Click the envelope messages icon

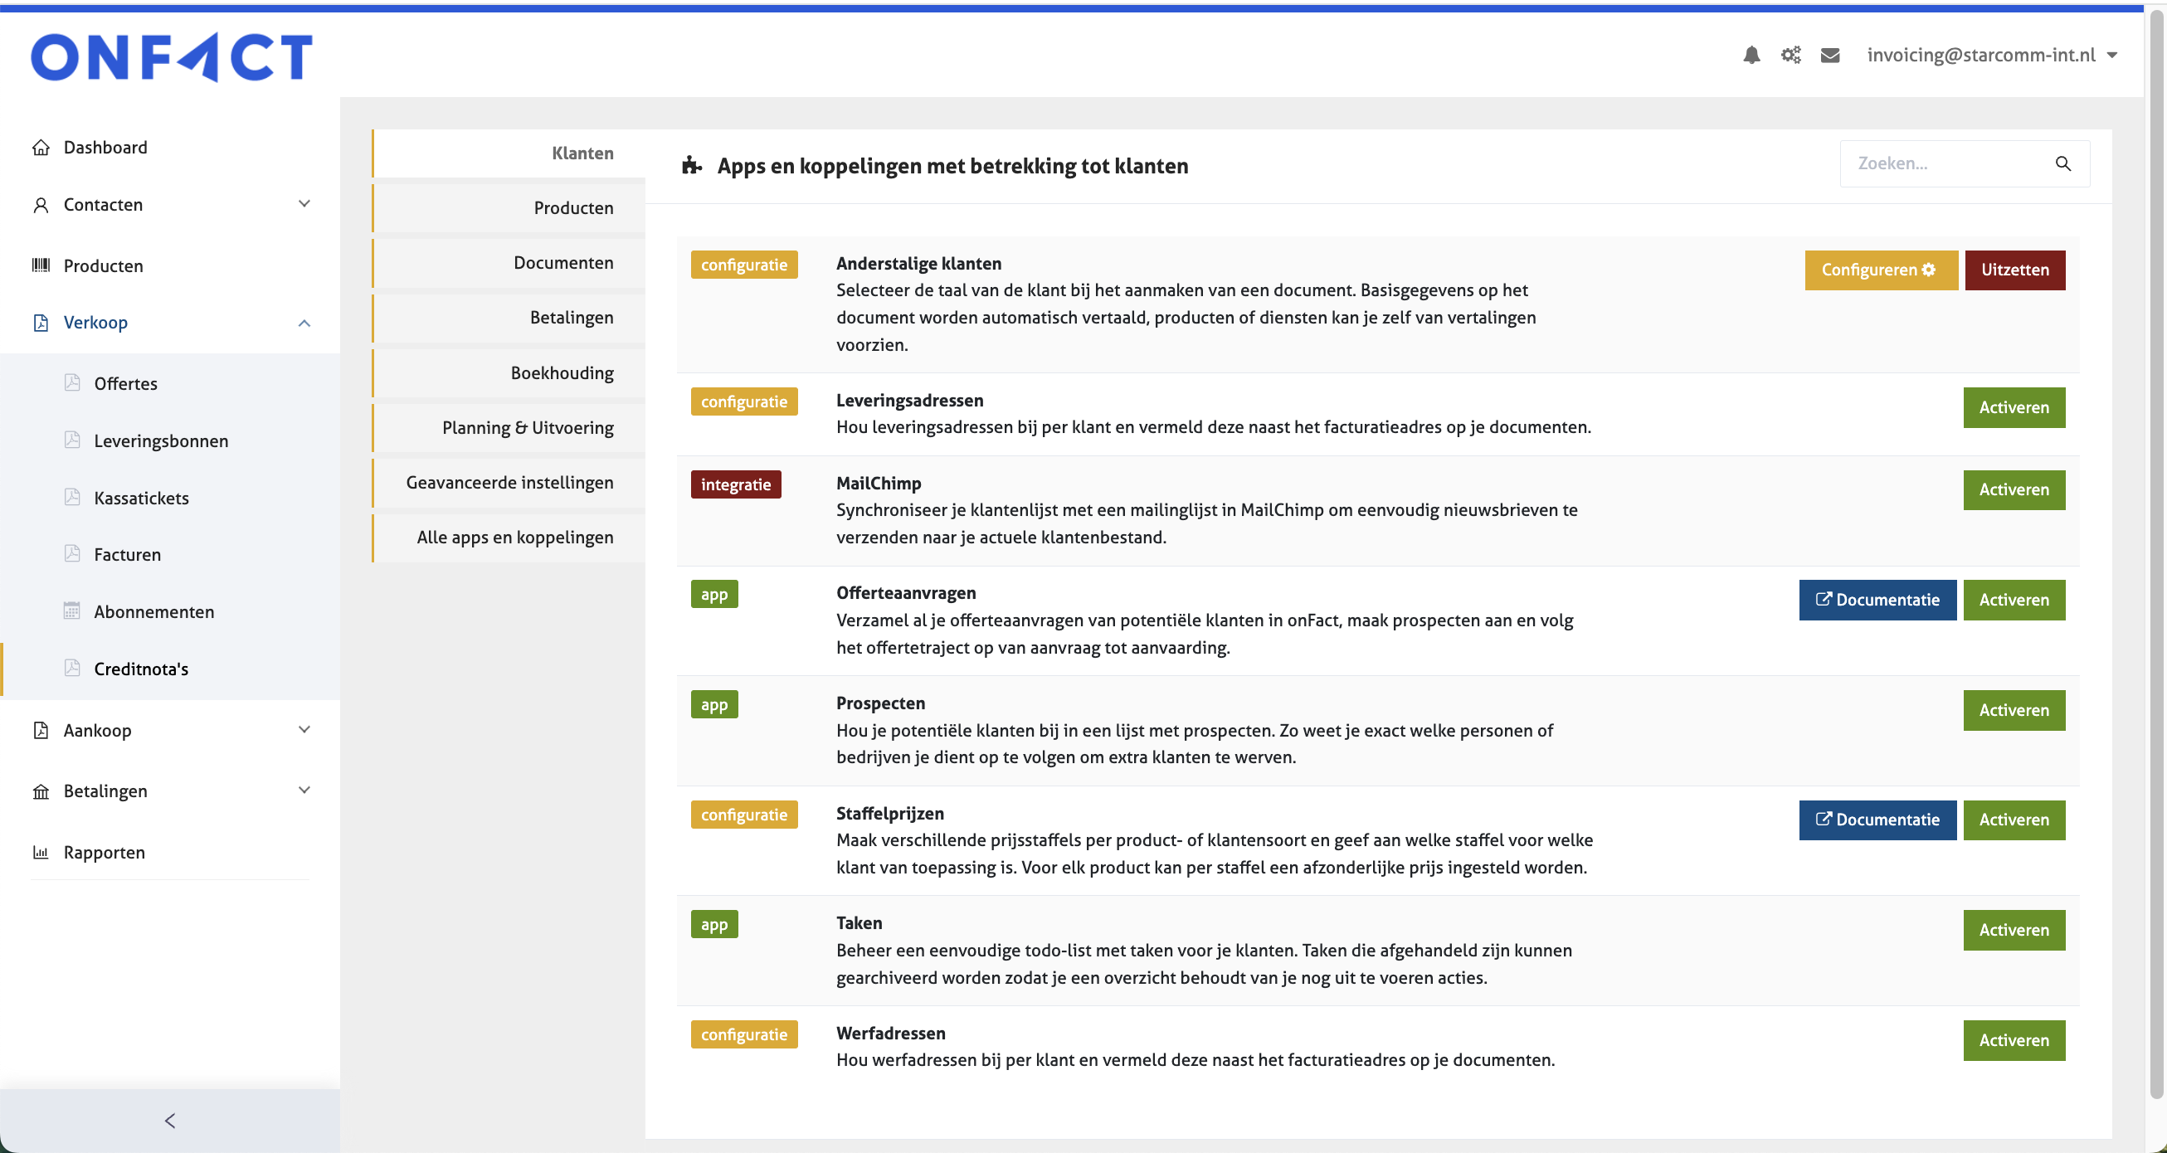[1829, 56]
